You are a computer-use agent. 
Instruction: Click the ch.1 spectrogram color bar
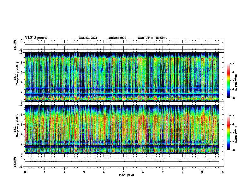tap(228, 81)
